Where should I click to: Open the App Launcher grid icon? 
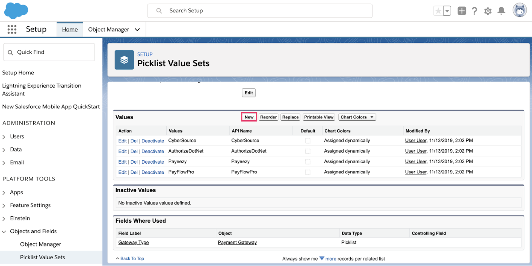tap(12, 29)
